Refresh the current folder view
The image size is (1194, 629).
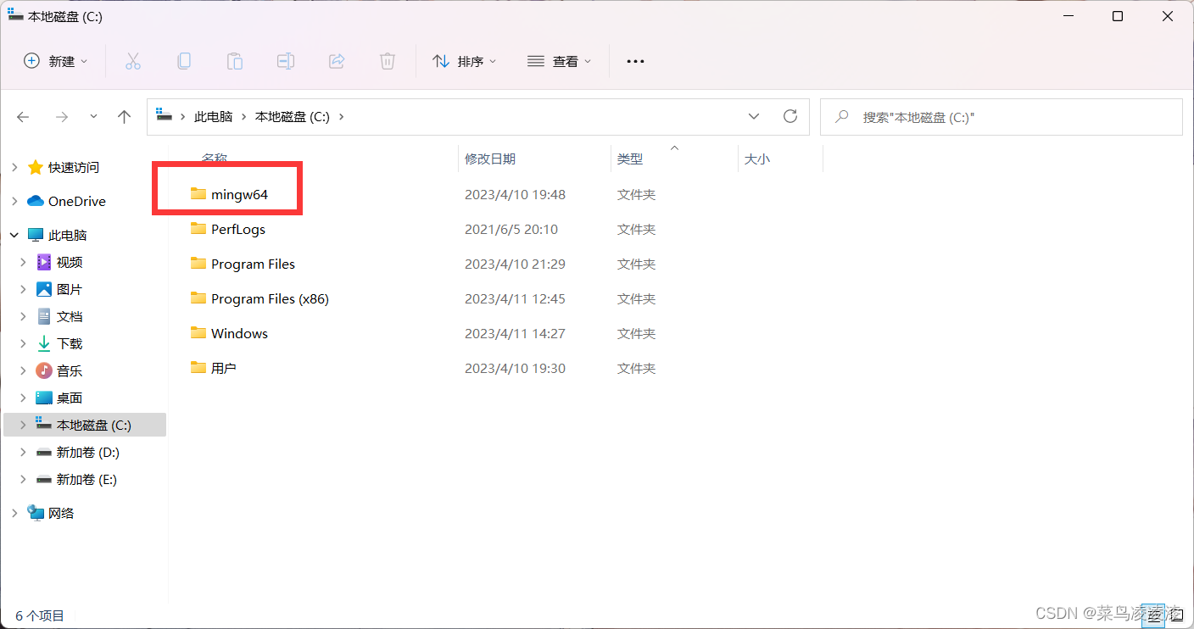tap(790, 116)
